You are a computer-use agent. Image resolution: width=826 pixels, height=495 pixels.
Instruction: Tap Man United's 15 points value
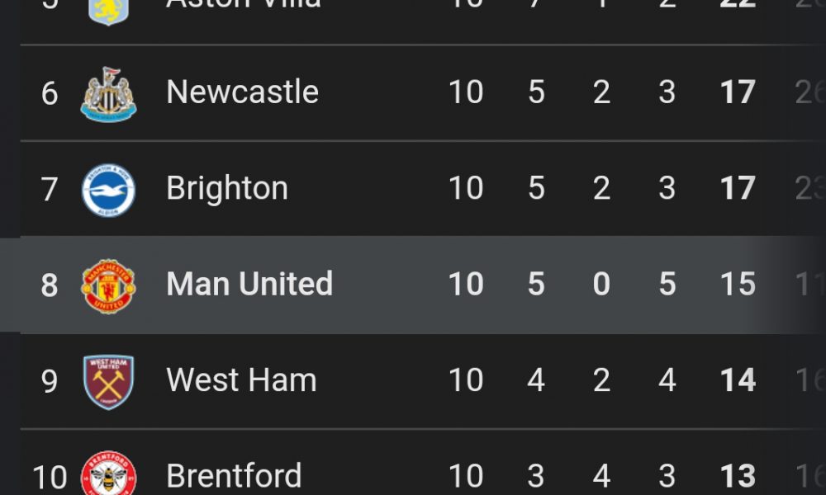click(738, 285)
